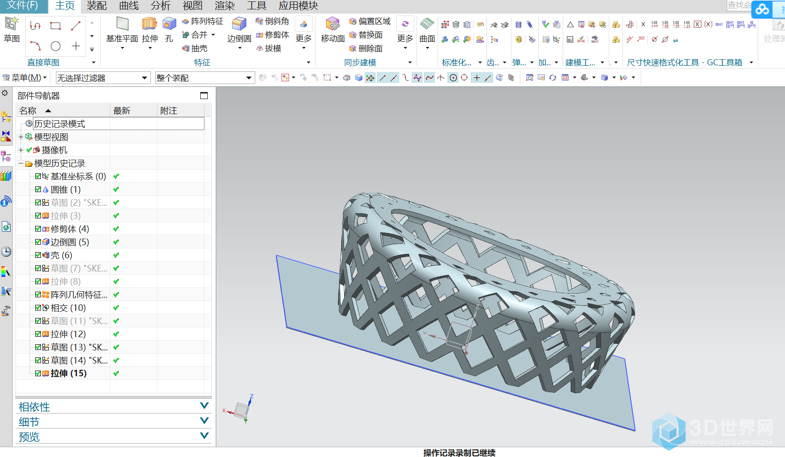The height and width of the screenshot is (457, 785).
Task: Click the search command field
Action: click(739, 5)
